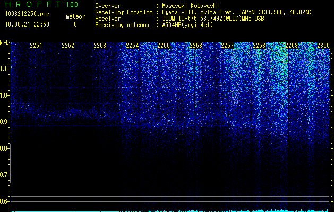Click the date stamp 10.08.21 22:50
This screenshot has height=212, width=334.
point(27,24)
